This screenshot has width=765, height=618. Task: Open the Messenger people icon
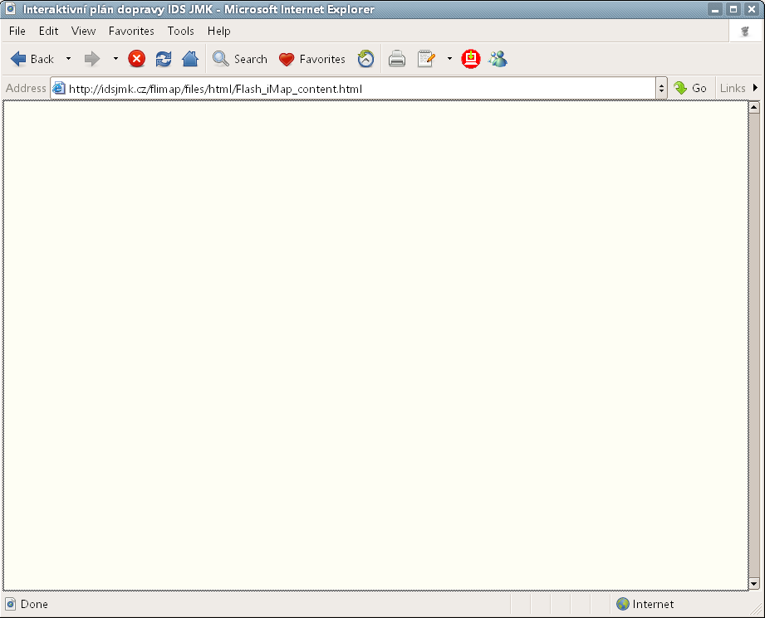point(498,59)
